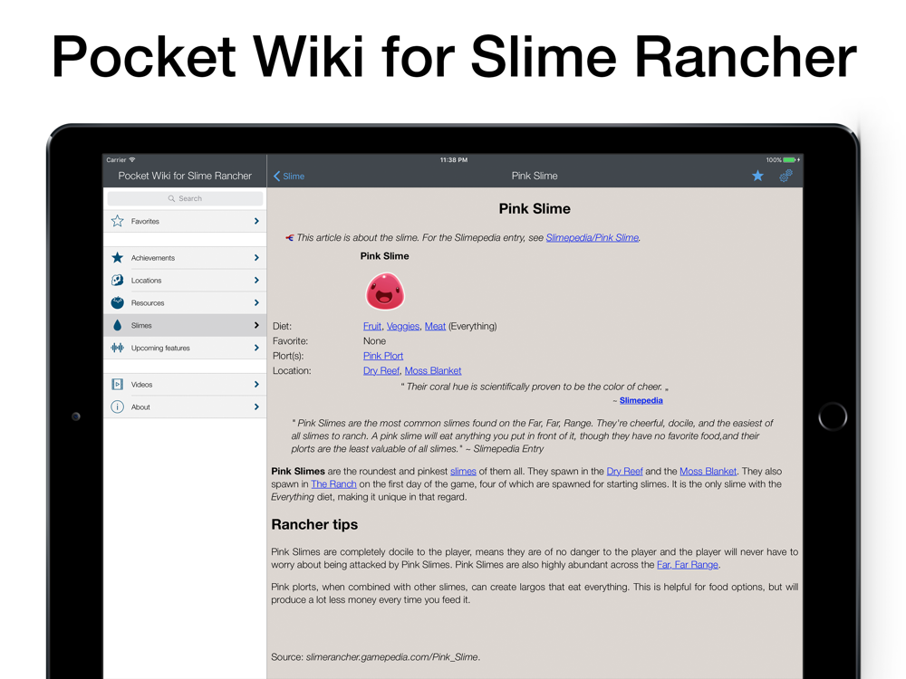Open Moss Blanket link in Location row
The height and width of the screenshot is (679, 906).
[433, 370]
